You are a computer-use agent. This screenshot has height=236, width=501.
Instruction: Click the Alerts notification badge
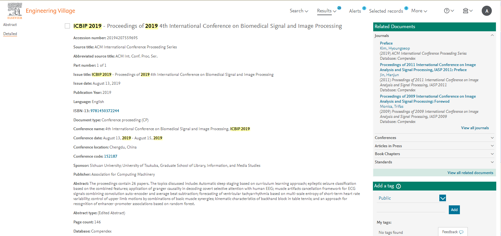point(364,8)
